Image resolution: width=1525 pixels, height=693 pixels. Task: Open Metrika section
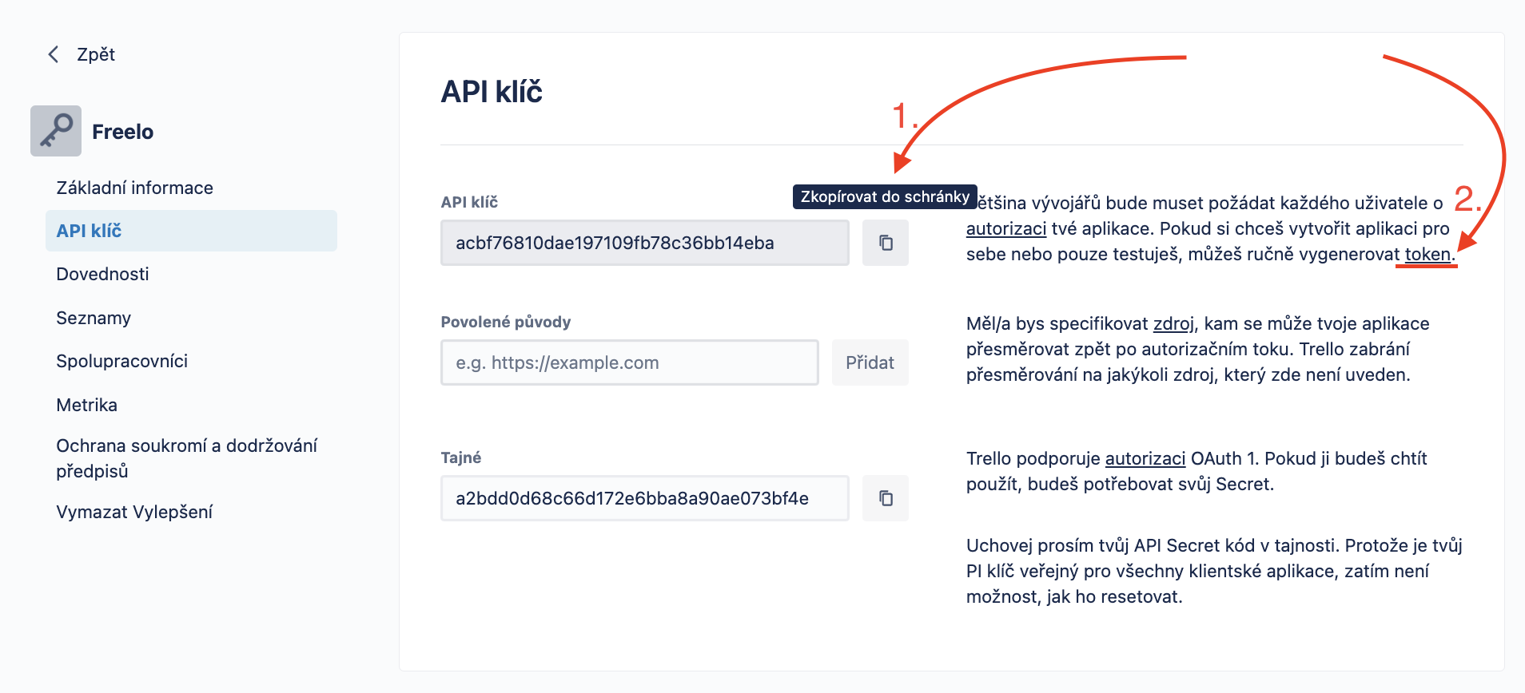(x=86, y=405)
